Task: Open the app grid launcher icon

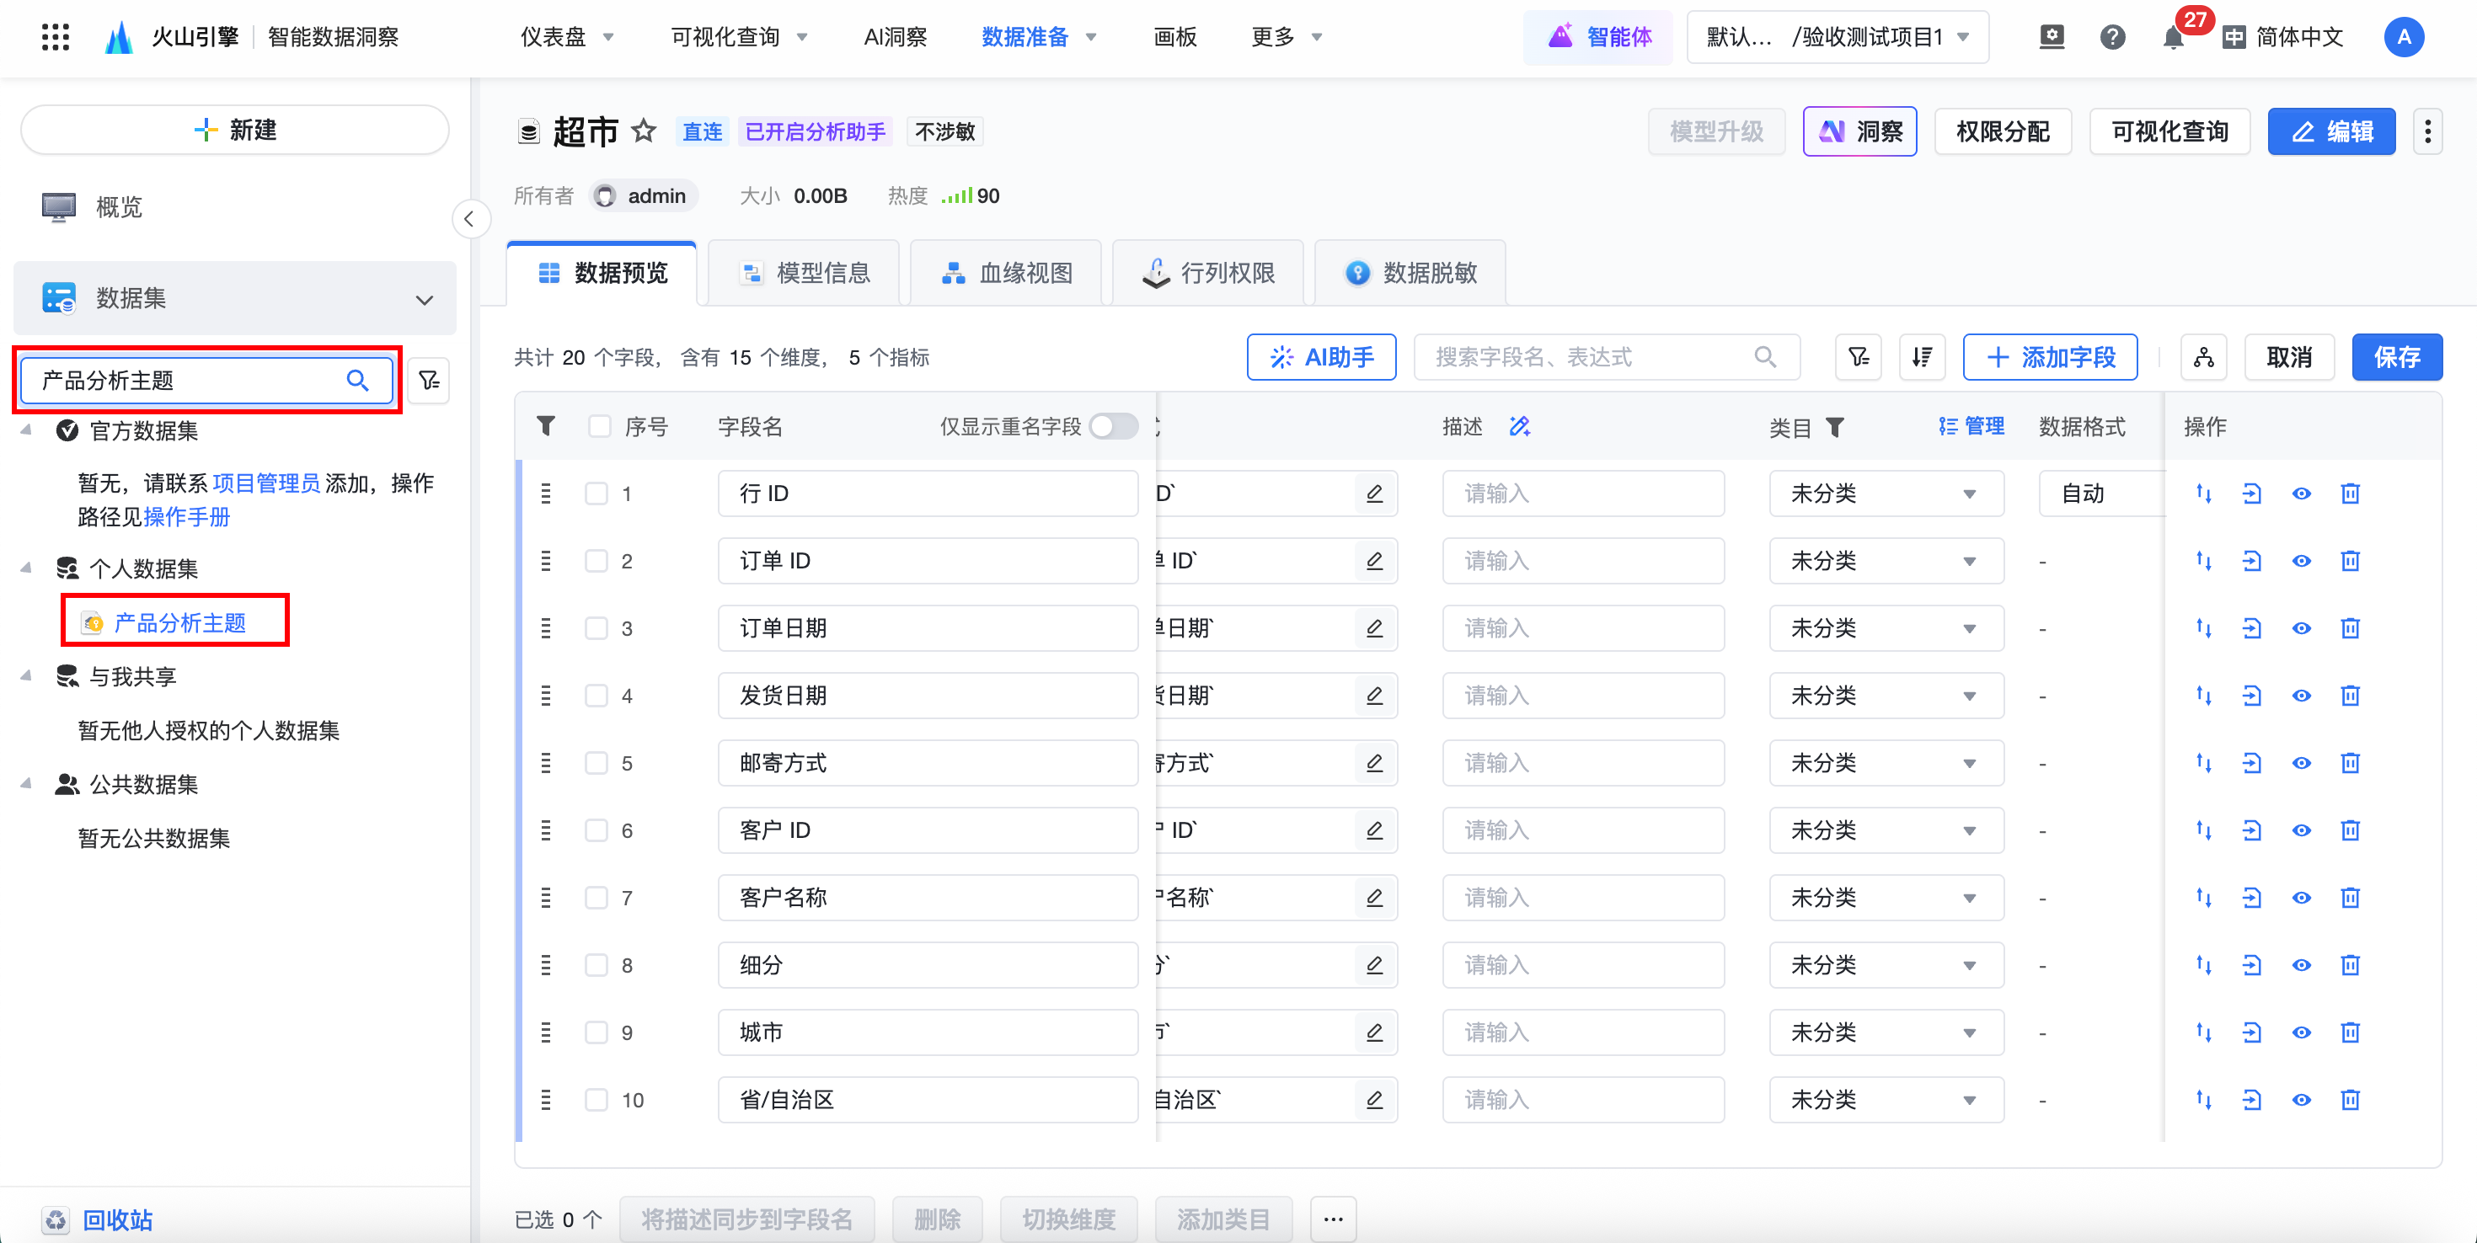Action: point(55,38)
